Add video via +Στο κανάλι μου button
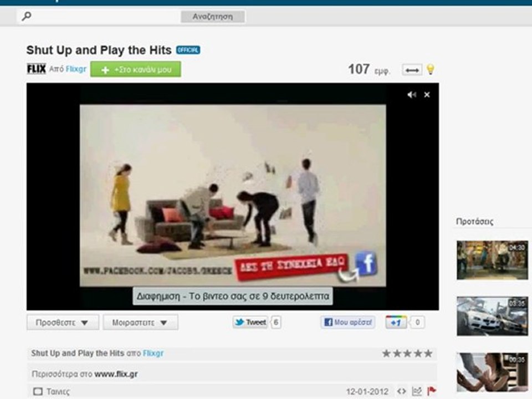This screenshot has width=532, height=399. click(135, 69)
